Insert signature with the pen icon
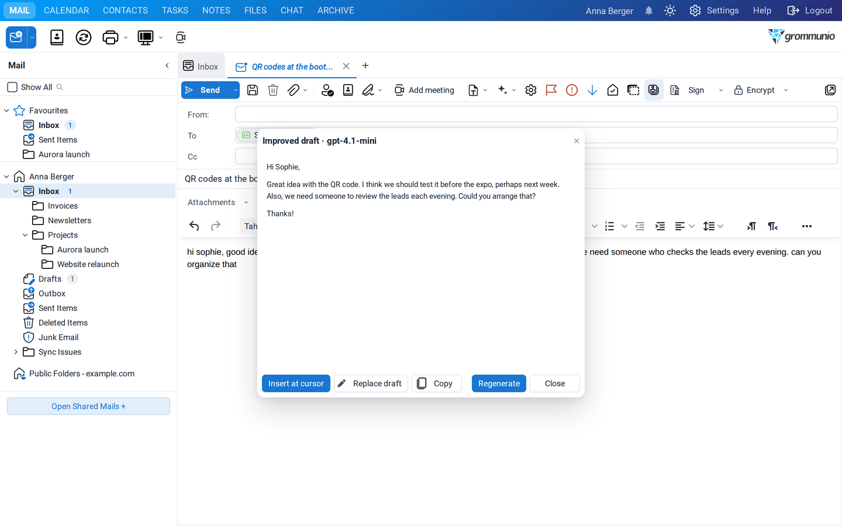The image size is (842, 526). [x=368, y=90]
